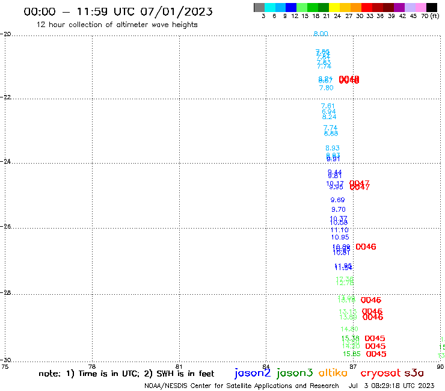Select the 9.70 wave height reading
The height and width of the screenshot is (391, 445).
[339, 209]
